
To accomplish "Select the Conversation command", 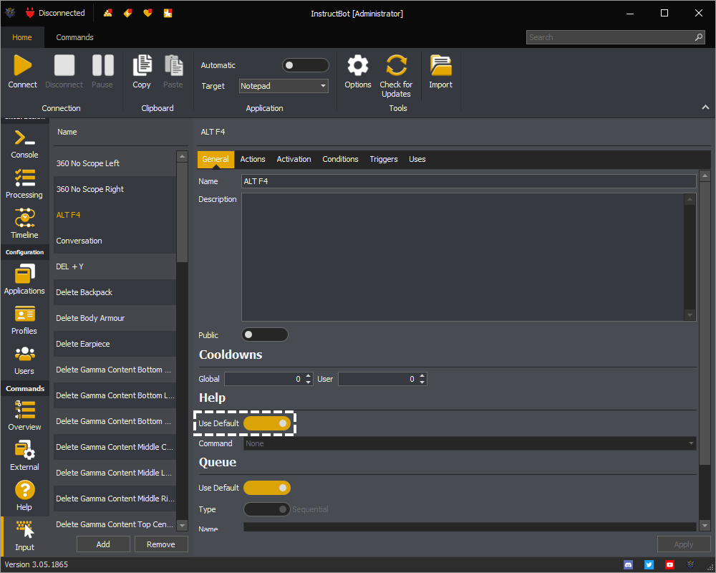I will 115,241.
